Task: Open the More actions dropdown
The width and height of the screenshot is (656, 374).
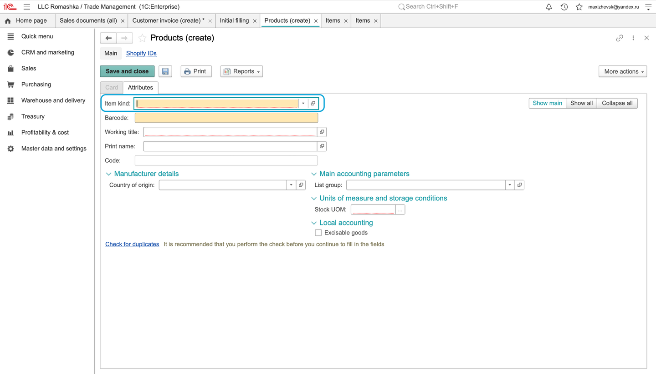Action: tap(623, 71)
